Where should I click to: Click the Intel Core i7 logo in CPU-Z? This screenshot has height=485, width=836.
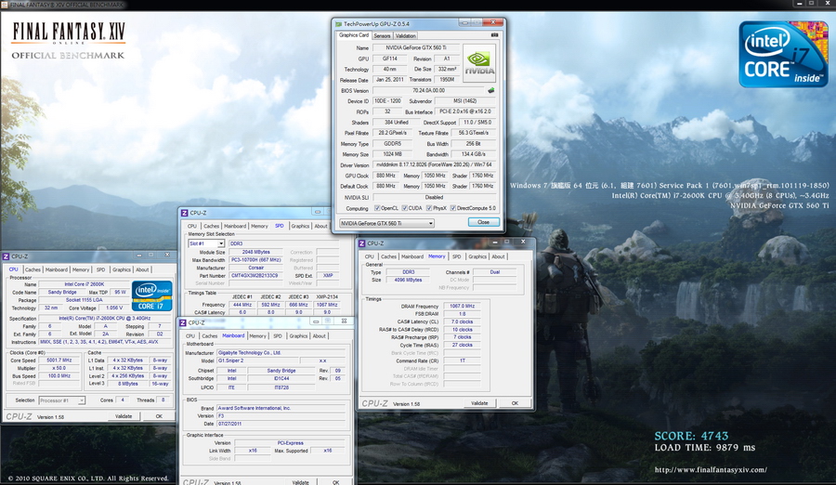(152, 295)
